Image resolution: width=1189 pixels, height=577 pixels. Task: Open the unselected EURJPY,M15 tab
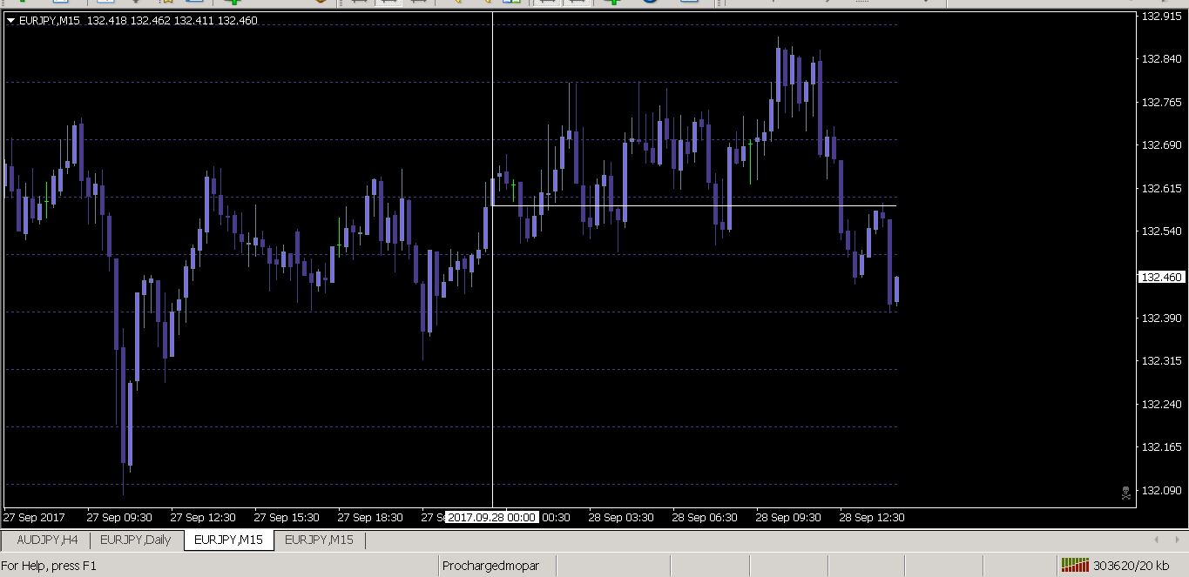[x=319, y=540]
